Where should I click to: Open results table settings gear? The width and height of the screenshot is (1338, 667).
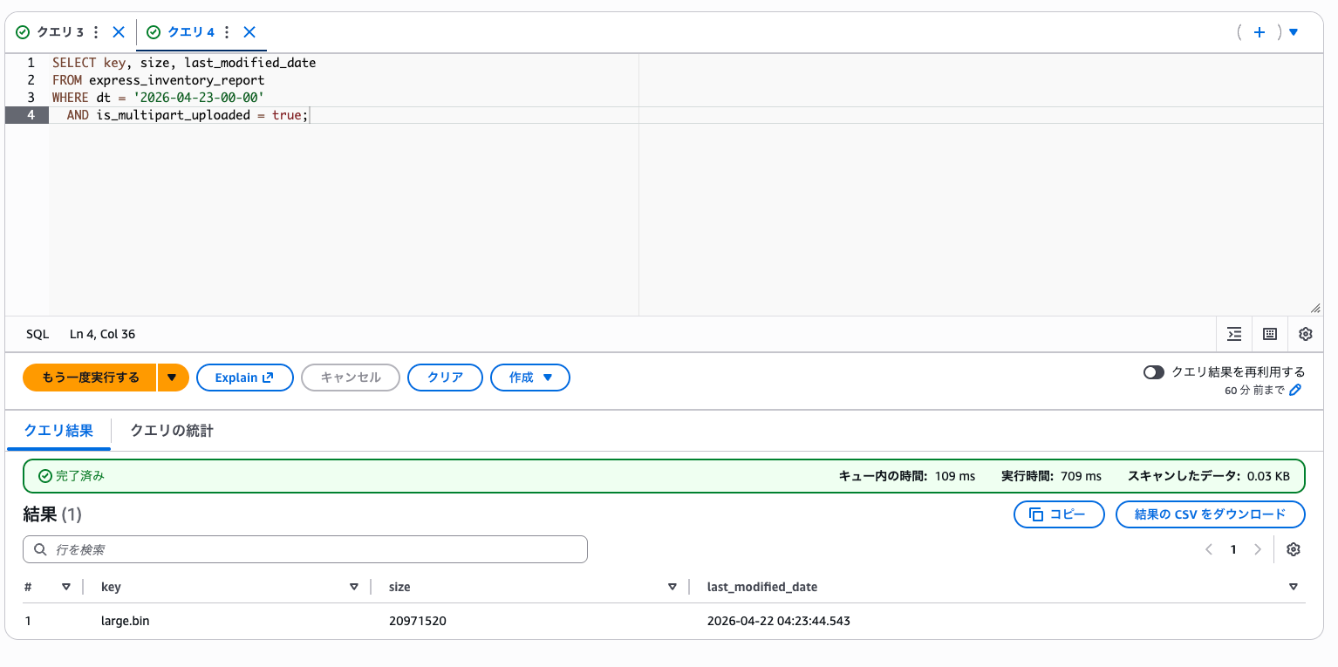click(x=1294, y=549)
